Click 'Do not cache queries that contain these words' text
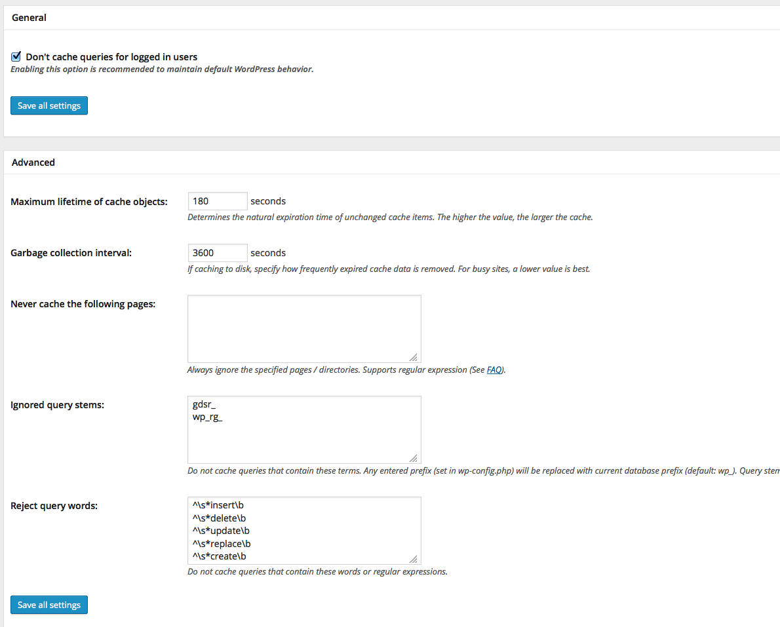780x627 pixels. 317,572
